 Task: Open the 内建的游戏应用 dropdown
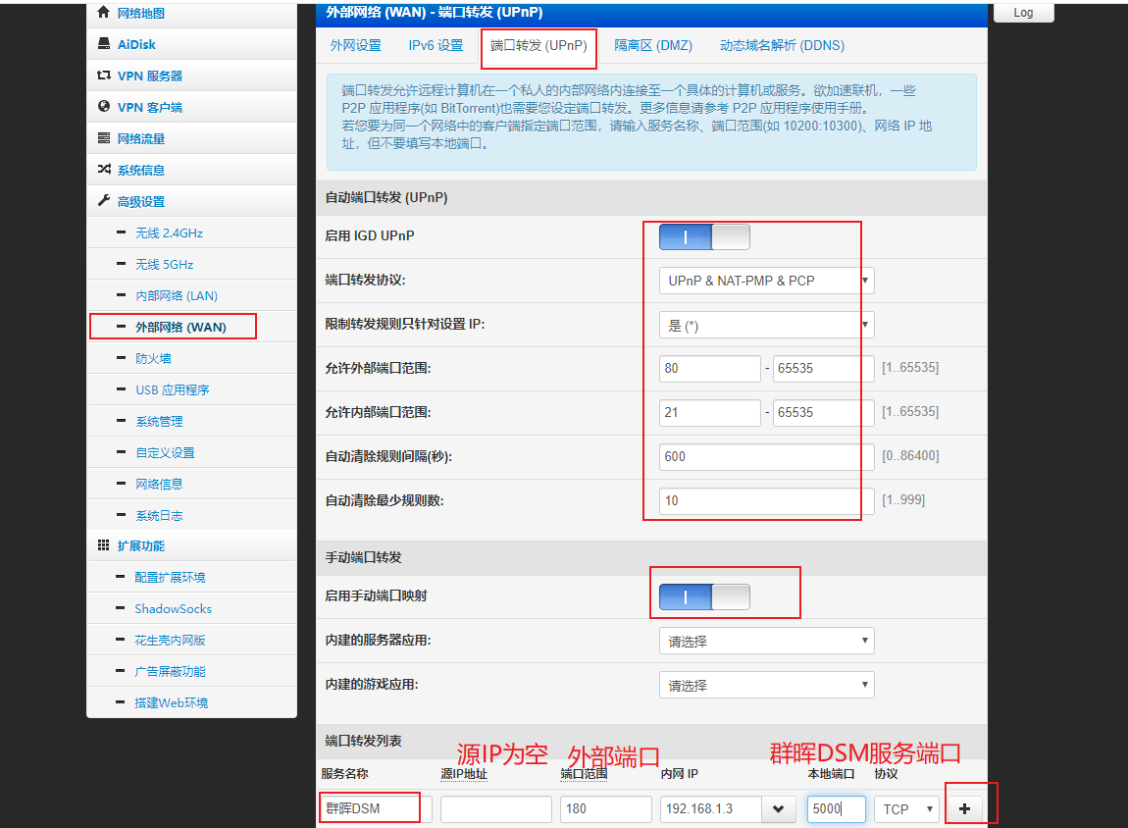tap(765, 684)
